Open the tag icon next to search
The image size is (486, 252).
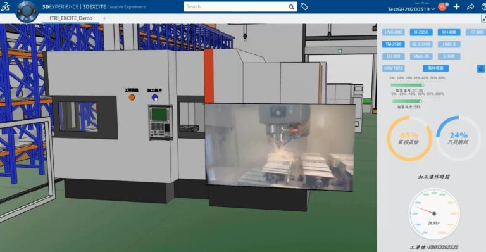(x=304, y=6)
